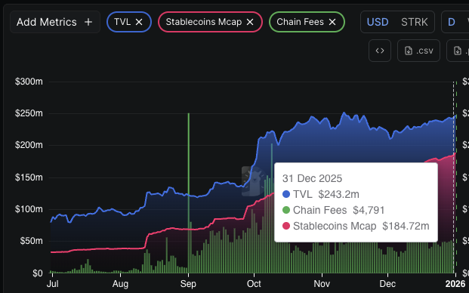Image resolution: width=469 pixels, height=293 pixels.
Task: Select the Stablecoins Mcap metric chip
Action: pyautogui.click(x=210, y=22)
